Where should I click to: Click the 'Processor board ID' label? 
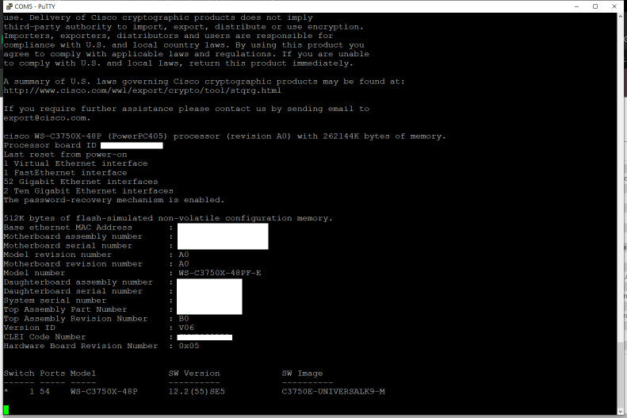click(50, 145)
